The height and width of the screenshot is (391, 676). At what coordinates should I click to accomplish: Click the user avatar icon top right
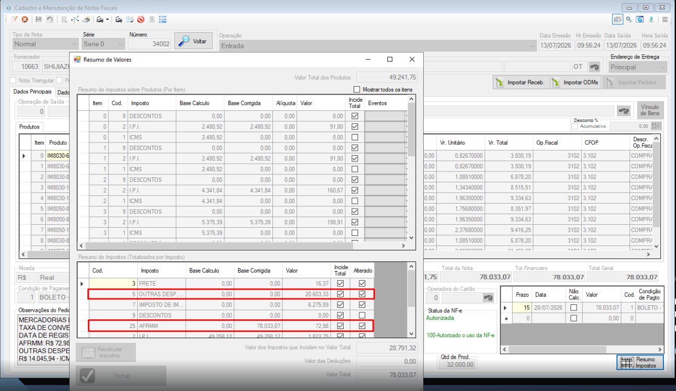click(651, 20)
